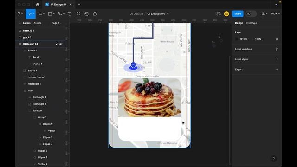Open the Page 1 pages dropdown
Viewport: 297px width, 167px height.
tap(57, 23)
